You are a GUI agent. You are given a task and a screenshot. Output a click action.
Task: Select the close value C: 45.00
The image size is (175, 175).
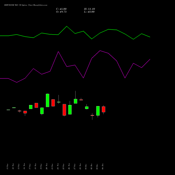pyautogui.click(x=61, y=9)
